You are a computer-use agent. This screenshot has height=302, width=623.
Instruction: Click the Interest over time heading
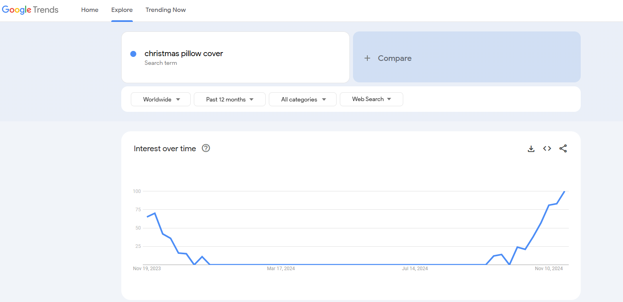(165, 148)
